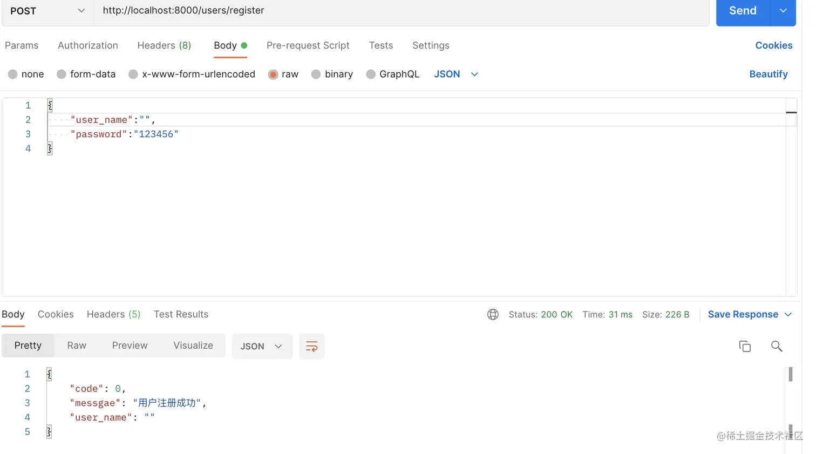The width and height of the screenshot is (816, 454).
Task: Click the globe network icon near Status
Action: click(x=493, y=315)
